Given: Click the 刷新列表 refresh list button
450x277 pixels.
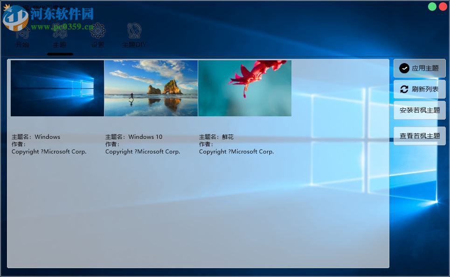Looking at the screenshot, I should click(419, 89).
